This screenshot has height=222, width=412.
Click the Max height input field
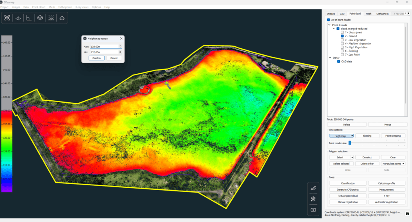[105, 47]
